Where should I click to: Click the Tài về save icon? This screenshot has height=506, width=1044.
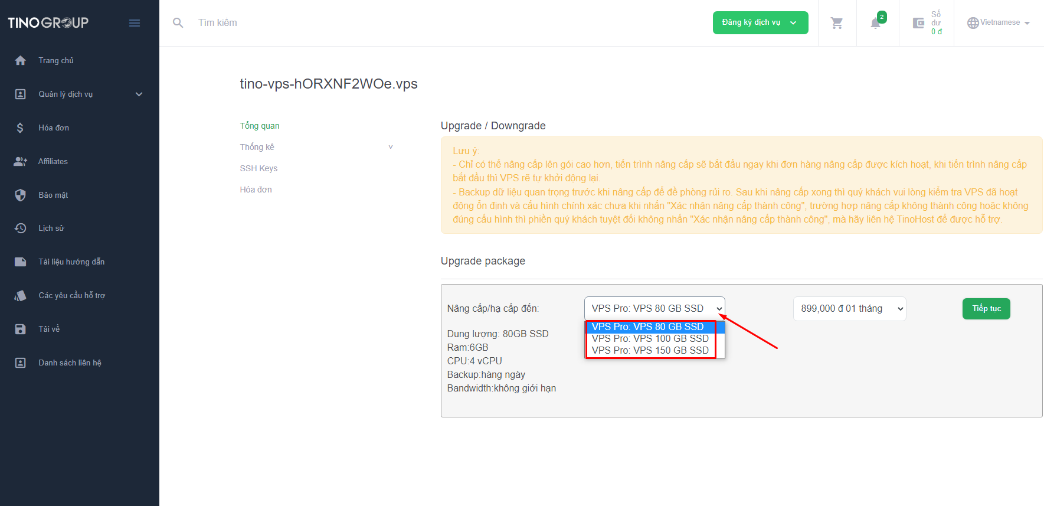point(20,329)
